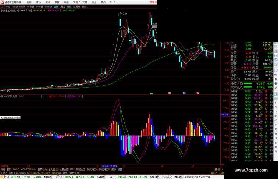This screenshot has height=179, width=278.
Task: Open the 热点 menu
Action: [103, 2]
